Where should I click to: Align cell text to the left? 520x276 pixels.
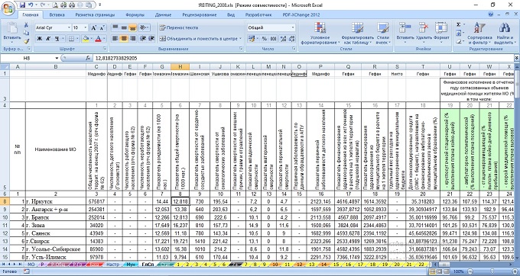(x=115, y=39)
